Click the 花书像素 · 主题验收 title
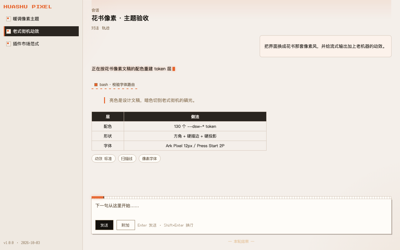This screenshot has width=400, height=250. 120,18
